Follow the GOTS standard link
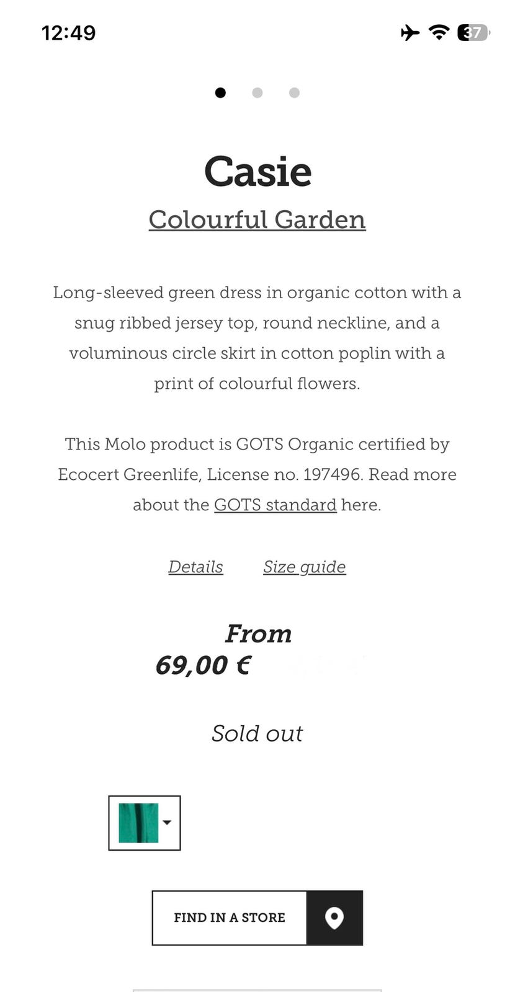The image size is (515, 992). [275, 505]
